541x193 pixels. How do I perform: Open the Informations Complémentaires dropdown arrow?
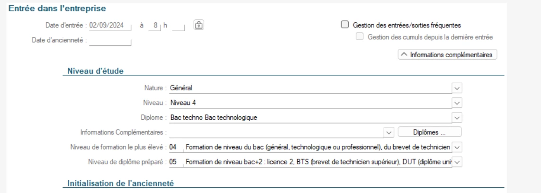tap(389, 132)
